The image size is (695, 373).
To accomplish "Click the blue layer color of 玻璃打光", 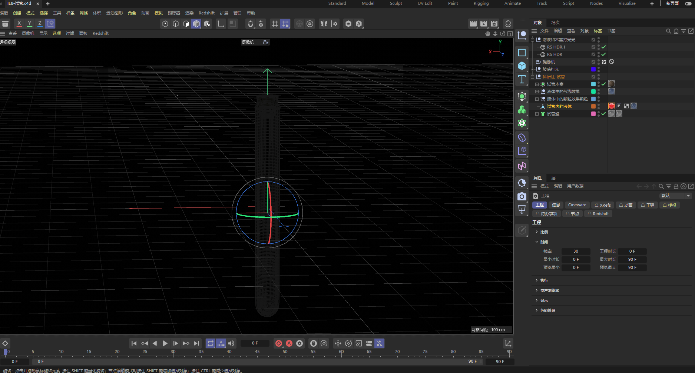I will [593, 69].
